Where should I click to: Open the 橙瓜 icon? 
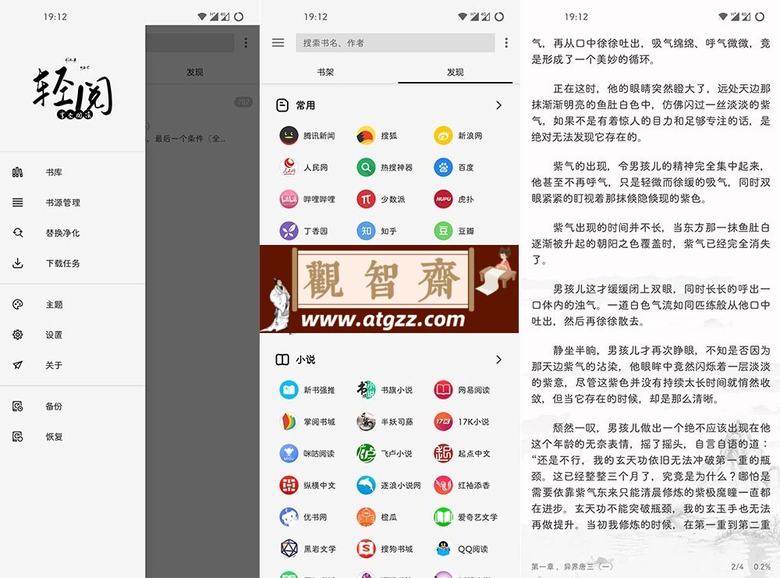click(366, 517)
